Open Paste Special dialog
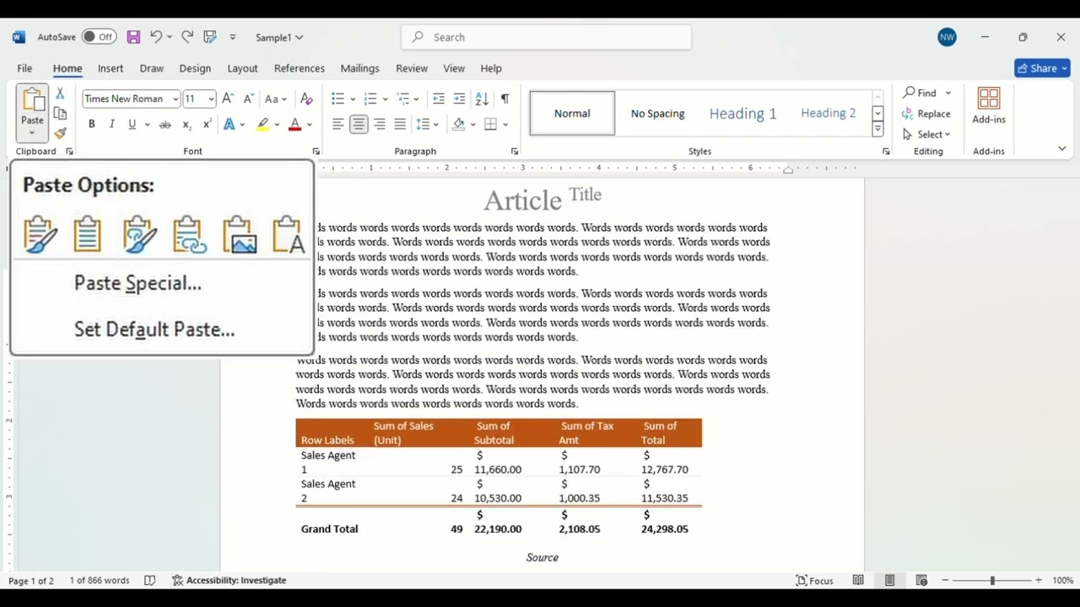1080x607 pixels. [x=138, y=283]
